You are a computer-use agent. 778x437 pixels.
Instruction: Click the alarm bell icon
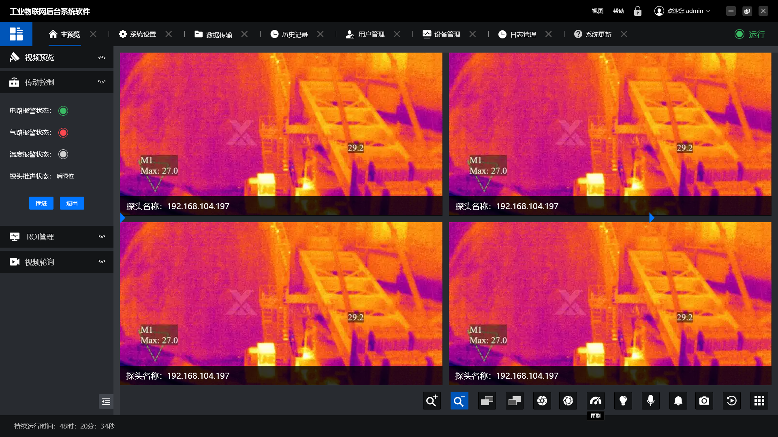coord(678,401)
